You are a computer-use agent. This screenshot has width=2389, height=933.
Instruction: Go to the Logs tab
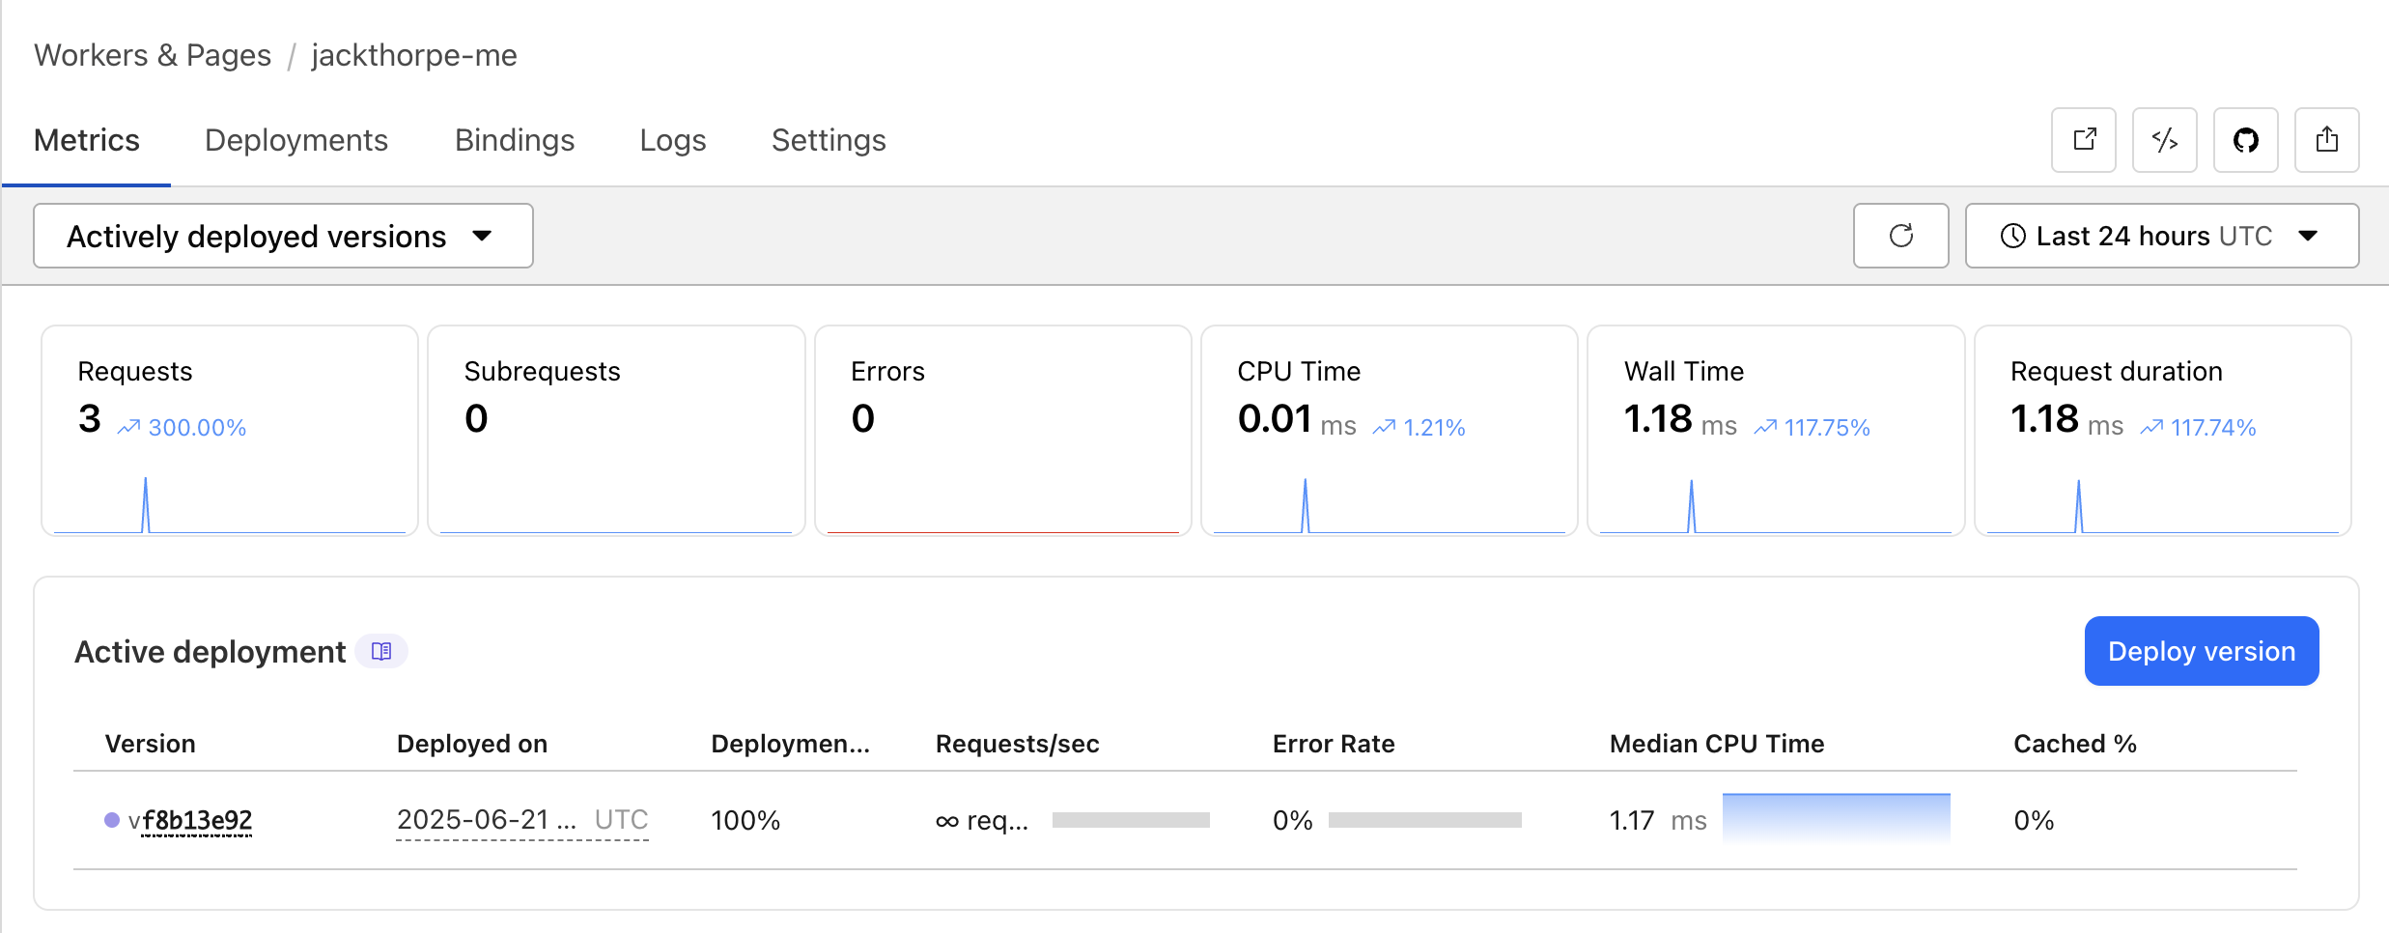point(672,141)
